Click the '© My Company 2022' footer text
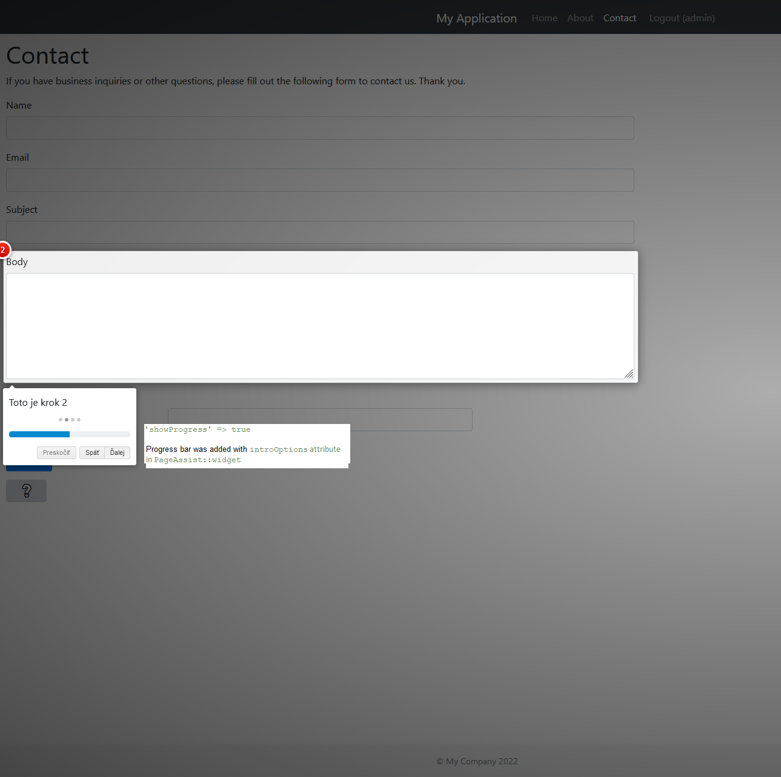Image resolution: width=781 pixels, height=777 pixels. (477, 761)
